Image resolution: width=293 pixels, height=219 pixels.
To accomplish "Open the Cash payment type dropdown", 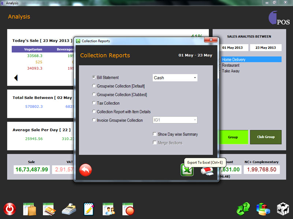I will [x=175, y=78].
